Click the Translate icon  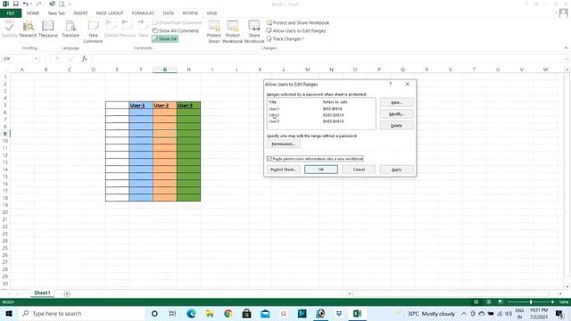tap(70, 29)
